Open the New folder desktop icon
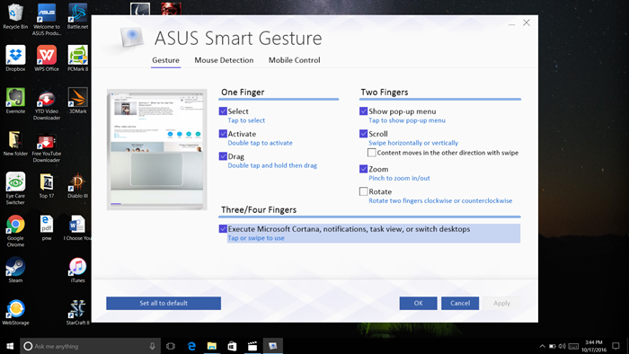629x354 pixels. click(x=15, y=143)
